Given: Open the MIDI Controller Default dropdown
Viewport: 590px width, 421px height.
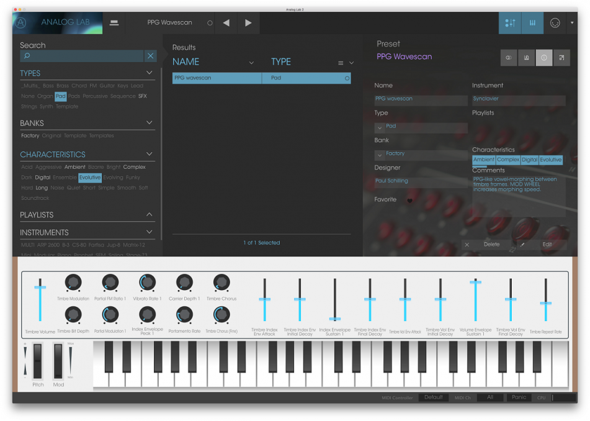Looking at the screenshot, I should point(433,397).
